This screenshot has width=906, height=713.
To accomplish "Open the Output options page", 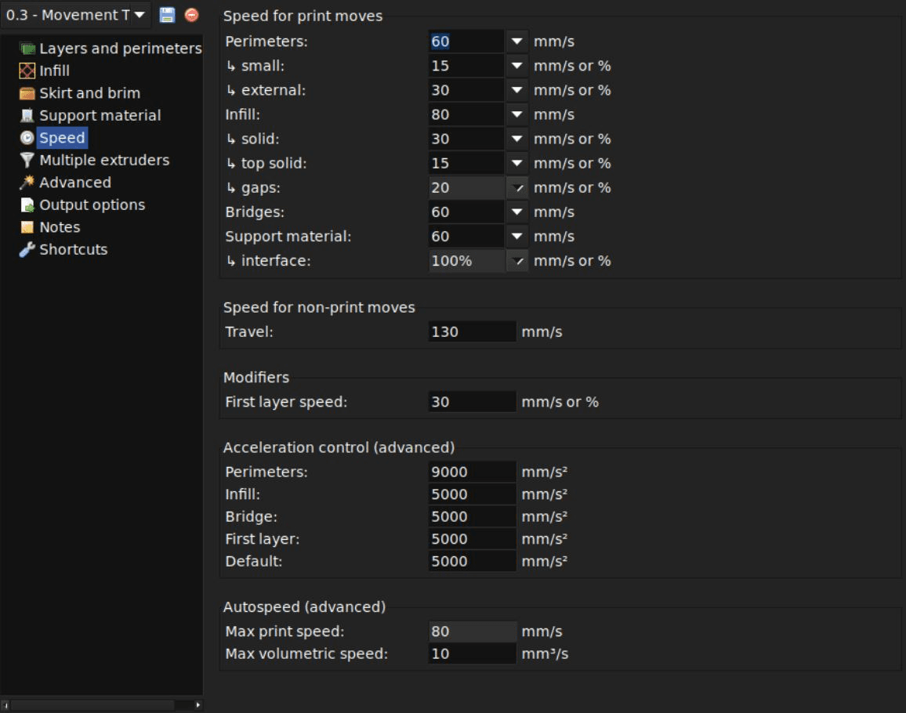I will 92,205.
